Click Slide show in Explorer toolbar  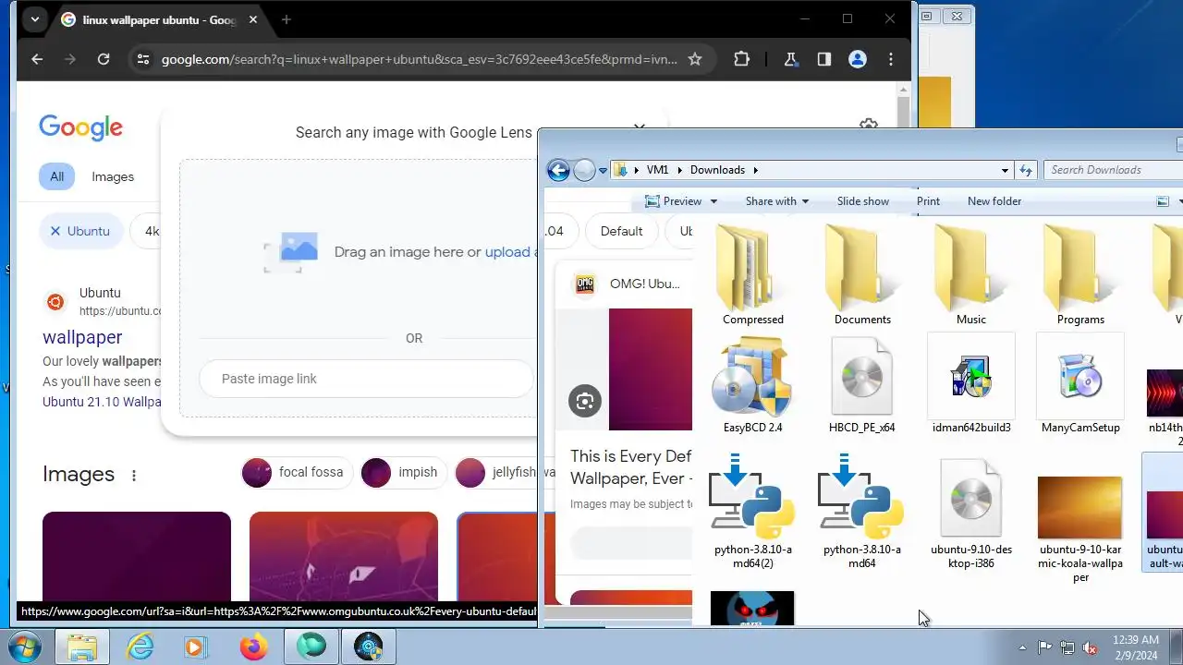[x=863, y=201]
